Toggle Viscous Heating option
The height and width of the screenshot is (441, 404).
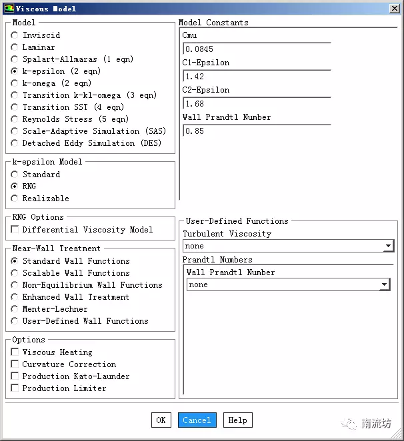coord(15,352)
